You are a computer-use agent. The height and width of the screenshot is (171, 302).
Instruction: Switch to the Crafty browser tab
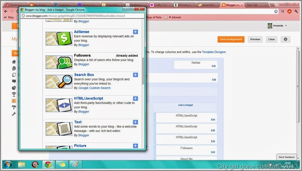[x=161, y=5]
